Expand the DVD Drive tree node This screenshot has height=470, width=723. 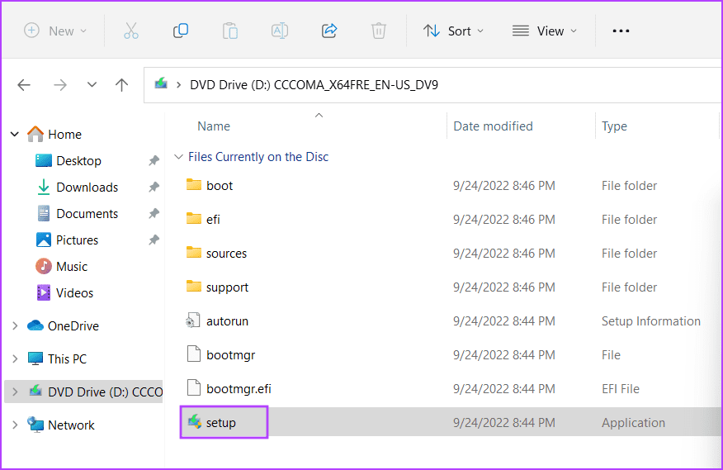(x=15, y=392)
